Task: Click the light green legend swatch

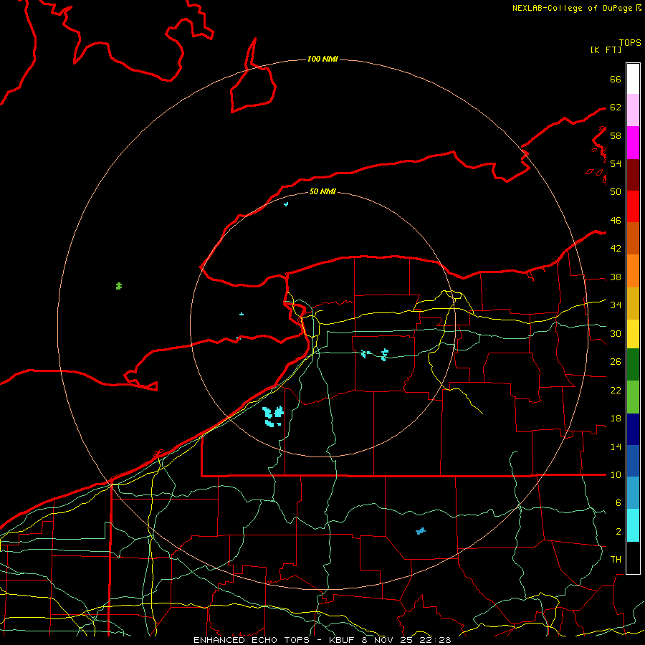Action: click(x=633, y=397)
